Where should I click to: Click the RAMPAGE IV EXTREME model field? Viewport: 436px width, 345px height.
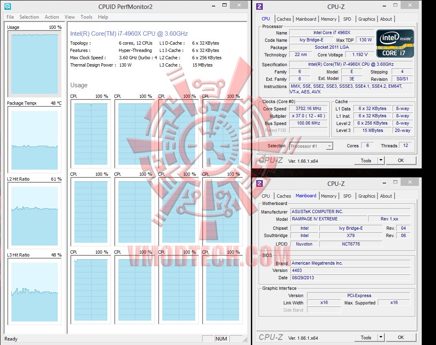(328, 219)
